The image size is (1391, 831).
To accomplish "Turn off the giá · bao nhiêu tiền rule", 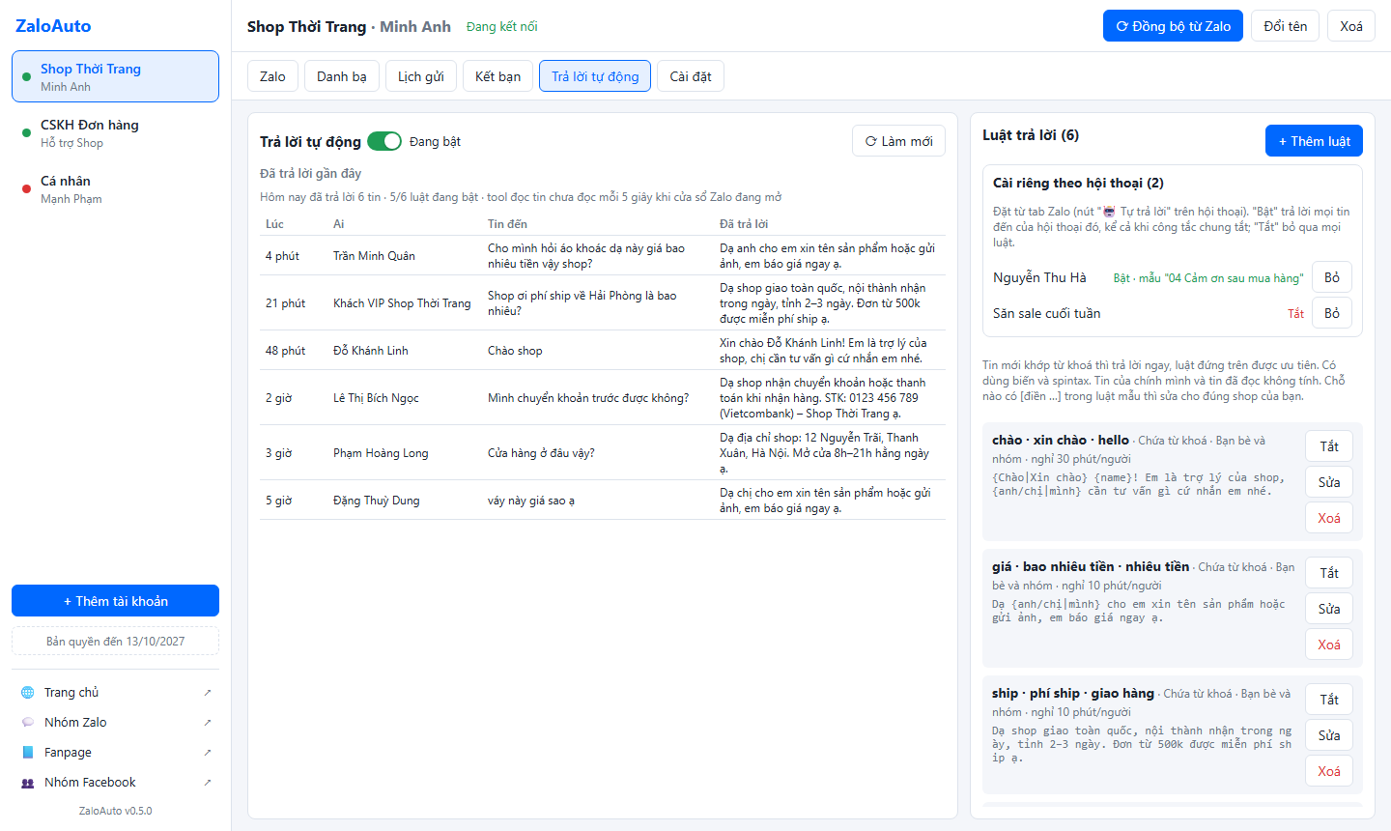I will click(x=1329, y=573).
